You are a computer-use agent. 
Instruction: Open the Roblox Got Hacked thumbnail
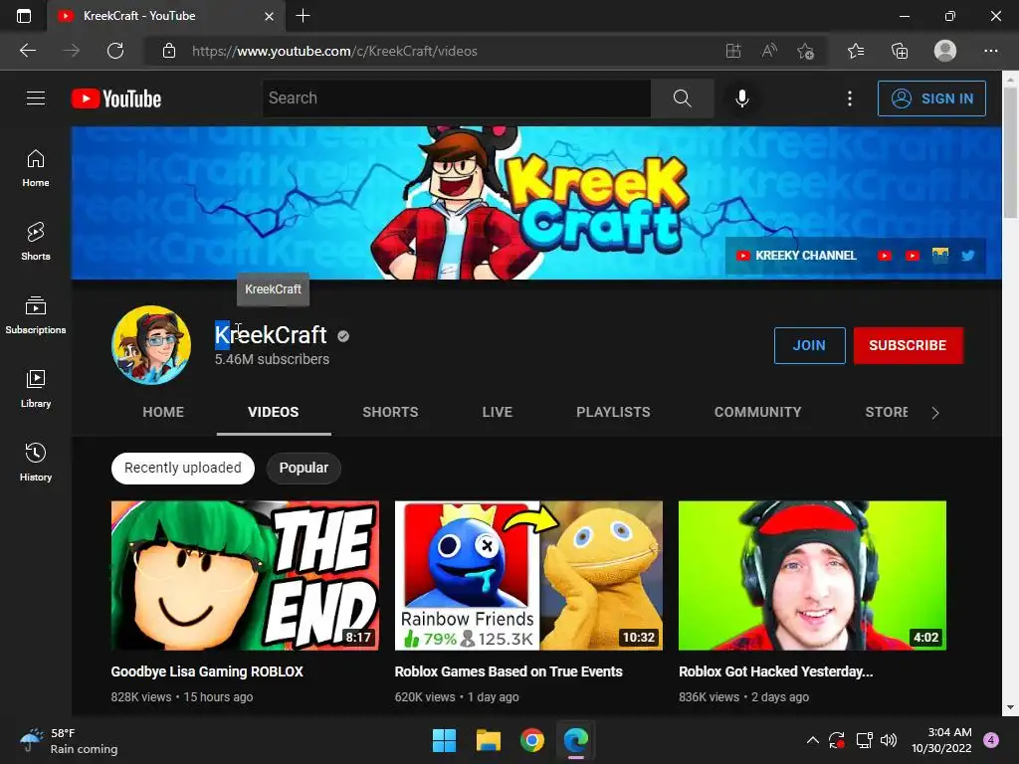point(812,575)
